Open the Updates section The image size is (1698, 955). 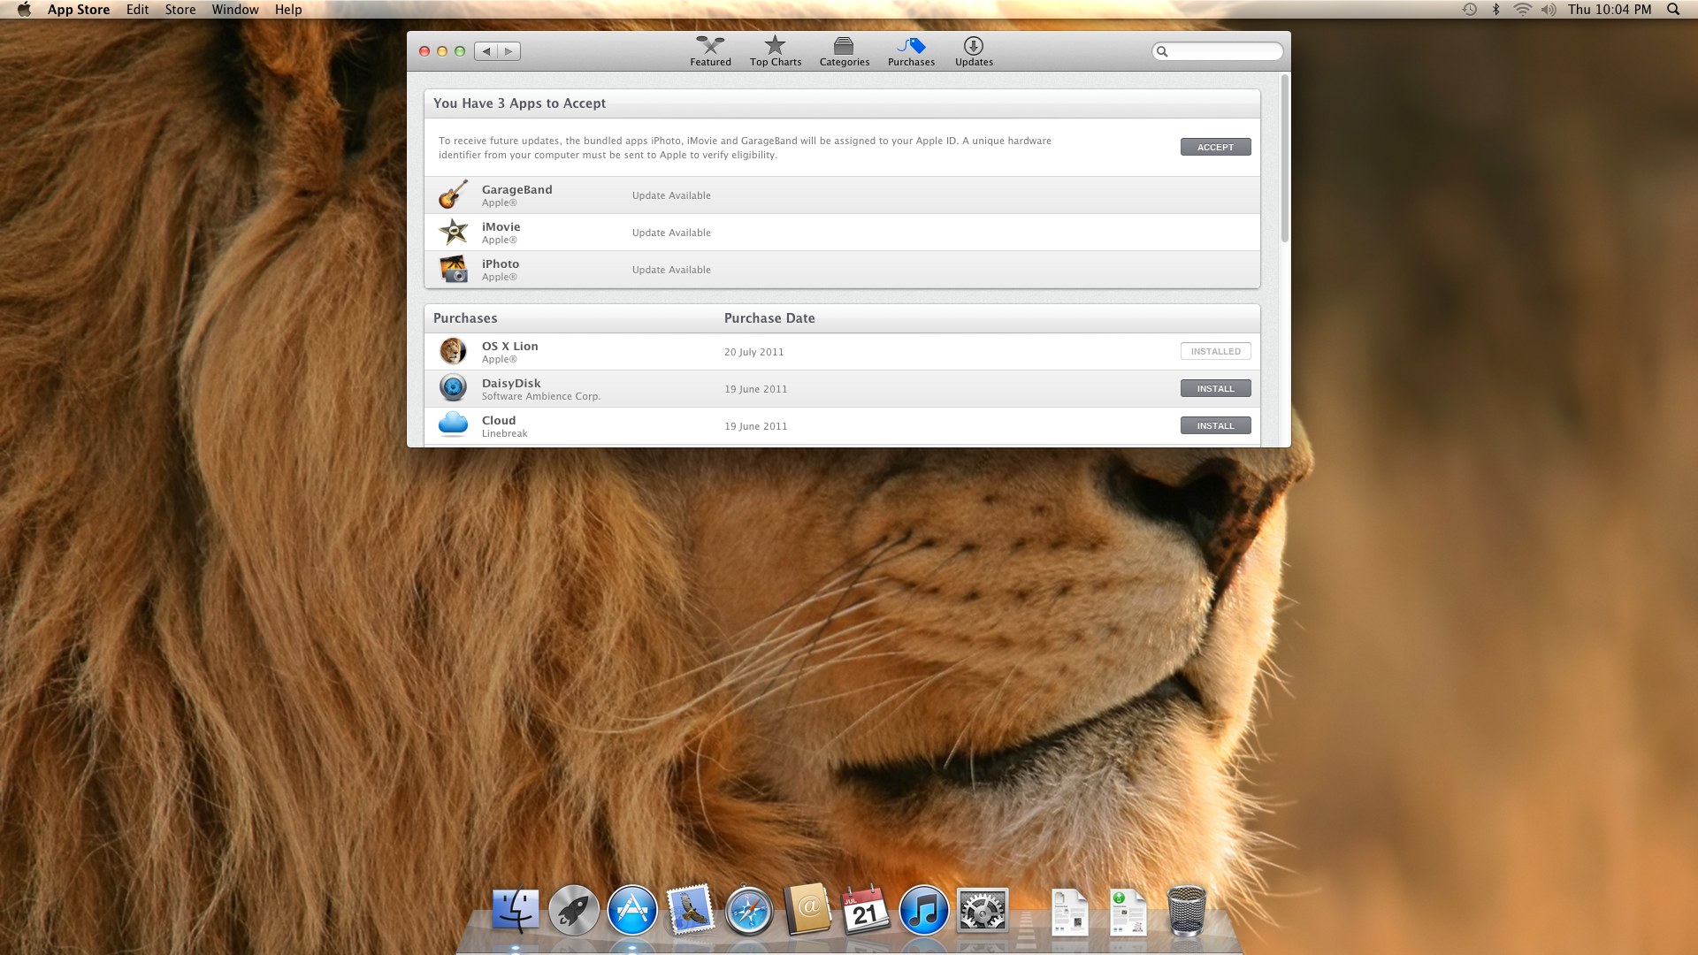coord(974,51)
